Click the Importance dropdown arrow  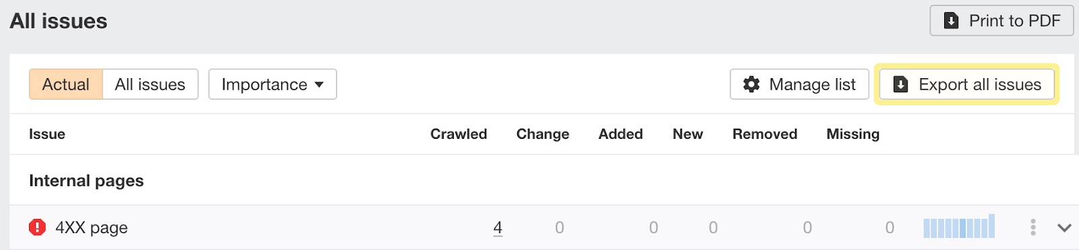pos(319,85)
